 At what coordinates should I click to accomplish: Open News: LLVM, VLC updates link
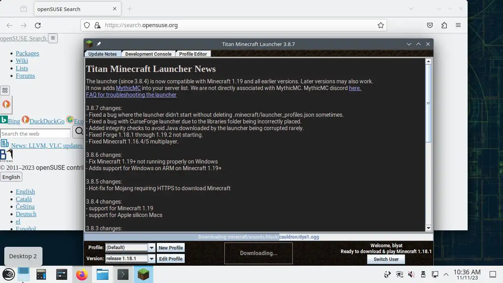tap(46, 145)
